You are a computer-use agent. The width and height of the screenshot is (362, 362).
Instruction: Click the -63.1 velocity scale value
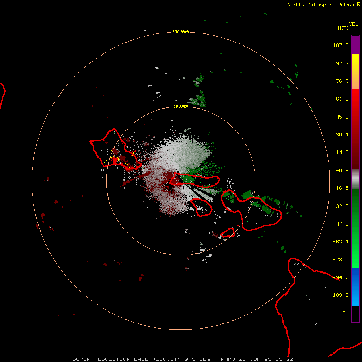tap(341, 242)
